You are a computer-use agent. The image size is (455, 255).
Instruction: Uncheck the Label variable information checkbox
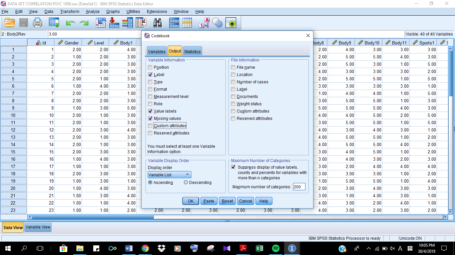(x=150, y=75)
